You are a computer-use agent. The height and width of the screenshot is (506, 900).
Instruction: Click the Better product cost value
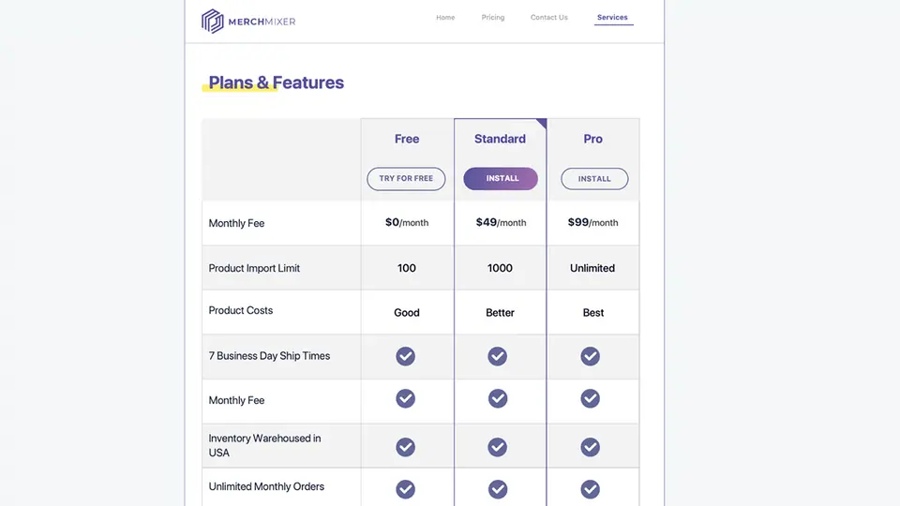[500, 313]
